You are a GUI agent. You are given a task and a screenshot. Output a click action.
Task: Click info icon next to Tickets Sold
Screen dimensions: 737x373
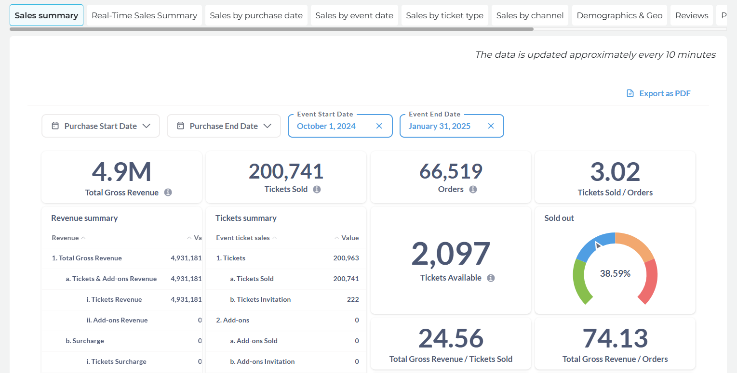[317, 190]
